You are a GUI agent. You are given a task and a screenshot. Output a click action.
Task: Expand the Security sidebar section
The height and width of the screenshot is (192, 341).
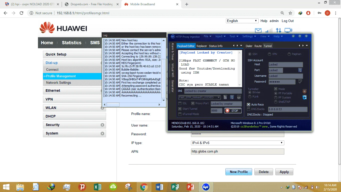pos(74,125)
